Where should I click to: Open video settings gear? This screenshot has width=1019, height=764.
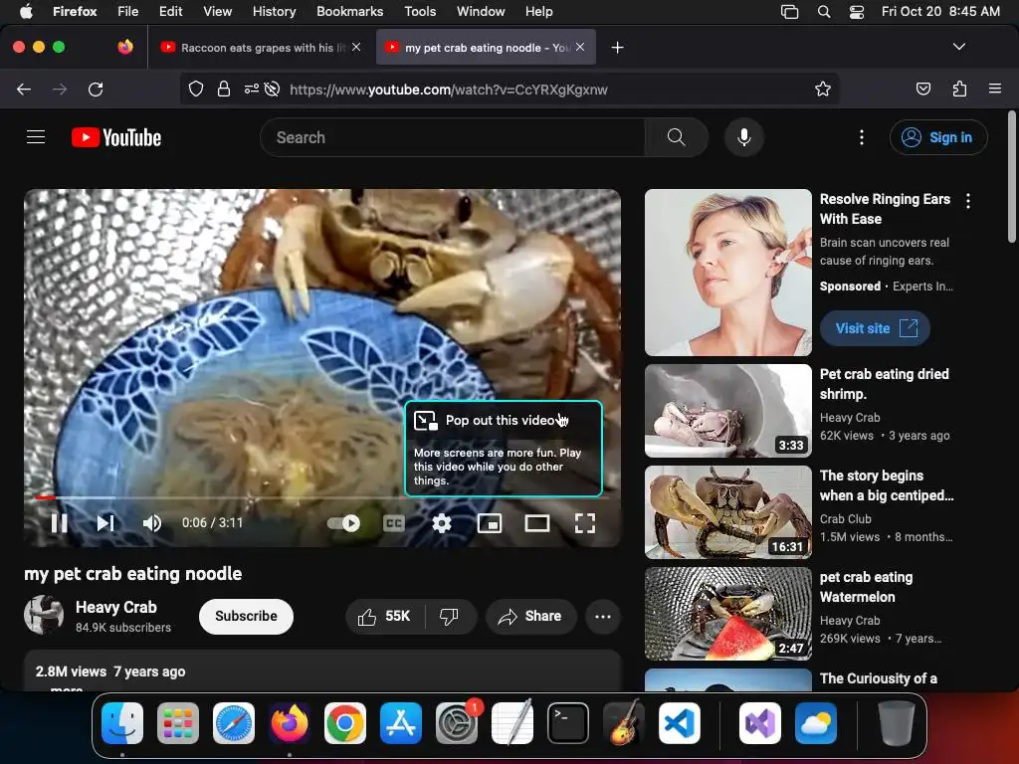point(442,523)
